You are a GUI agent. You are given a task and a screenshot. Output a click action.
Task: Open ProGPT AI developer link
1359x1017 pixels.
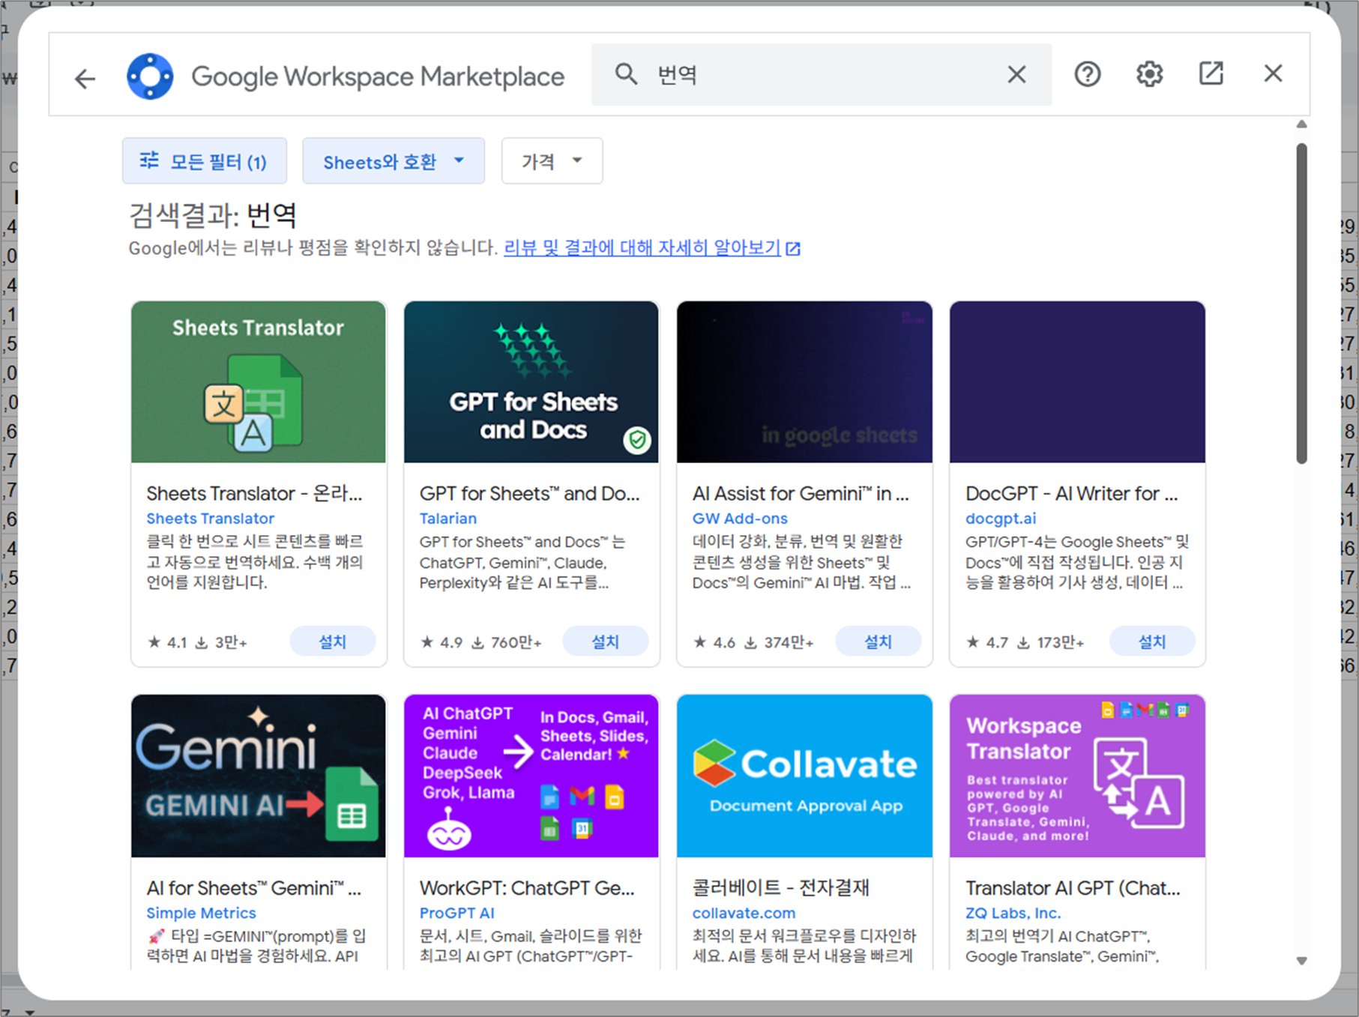point(457,913)
